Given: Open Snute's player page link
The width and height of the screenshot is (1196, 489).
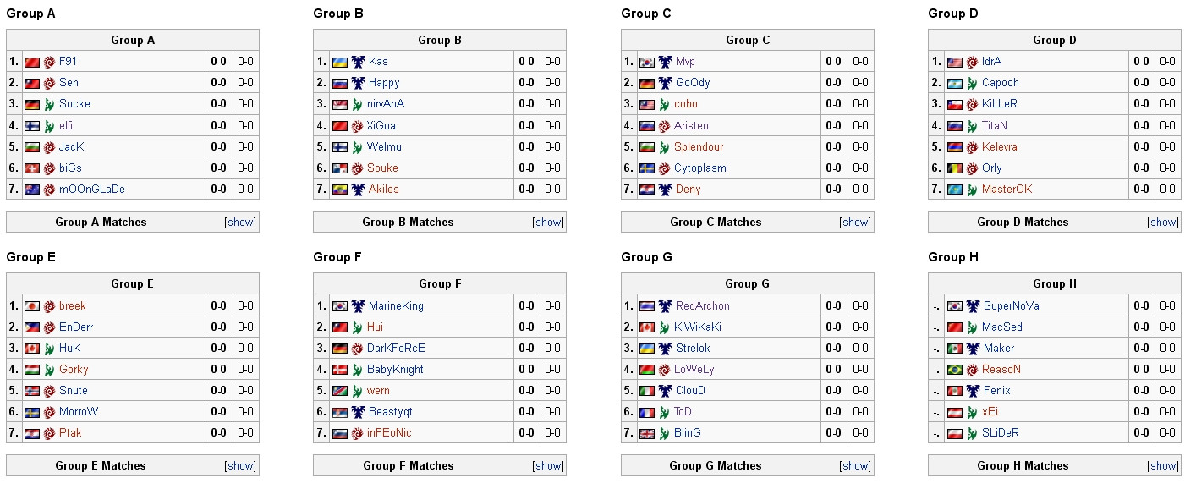Looking at the screenshot, I should tap(74, 391).
